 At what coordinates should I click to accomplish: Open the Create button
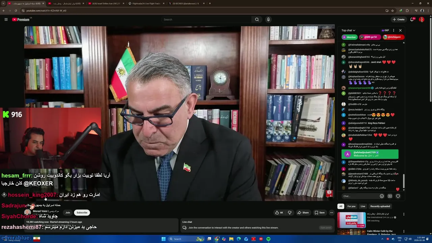[399, 20]
